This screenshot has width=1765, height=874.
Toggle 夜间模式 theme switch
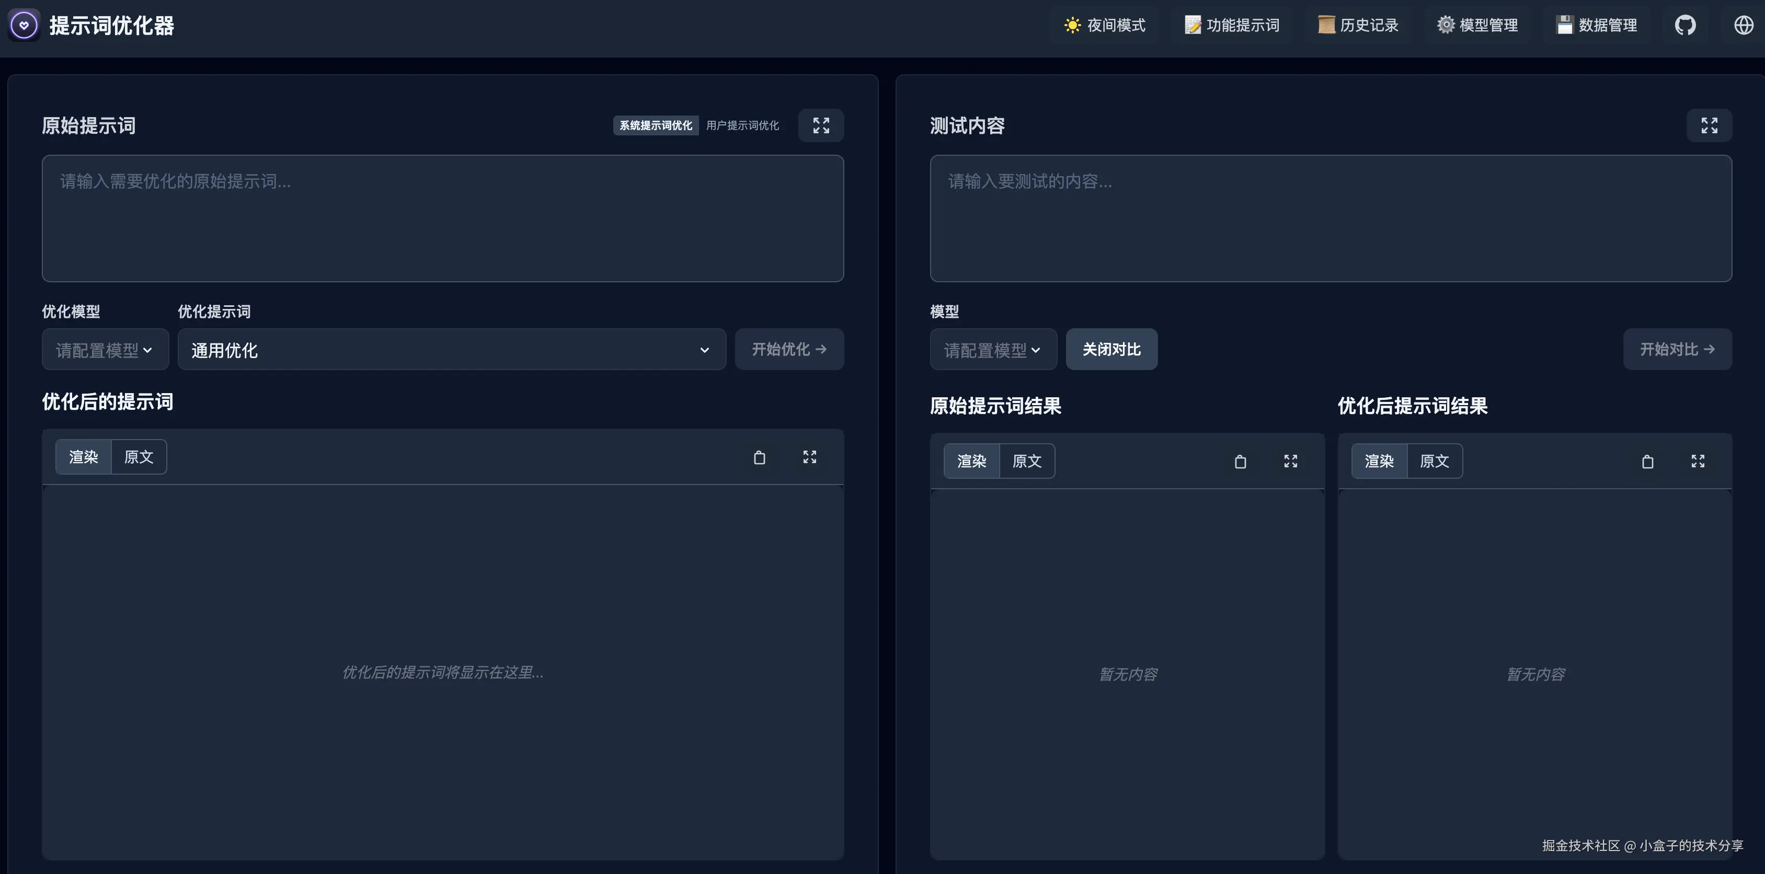[x=1105, y=25]
